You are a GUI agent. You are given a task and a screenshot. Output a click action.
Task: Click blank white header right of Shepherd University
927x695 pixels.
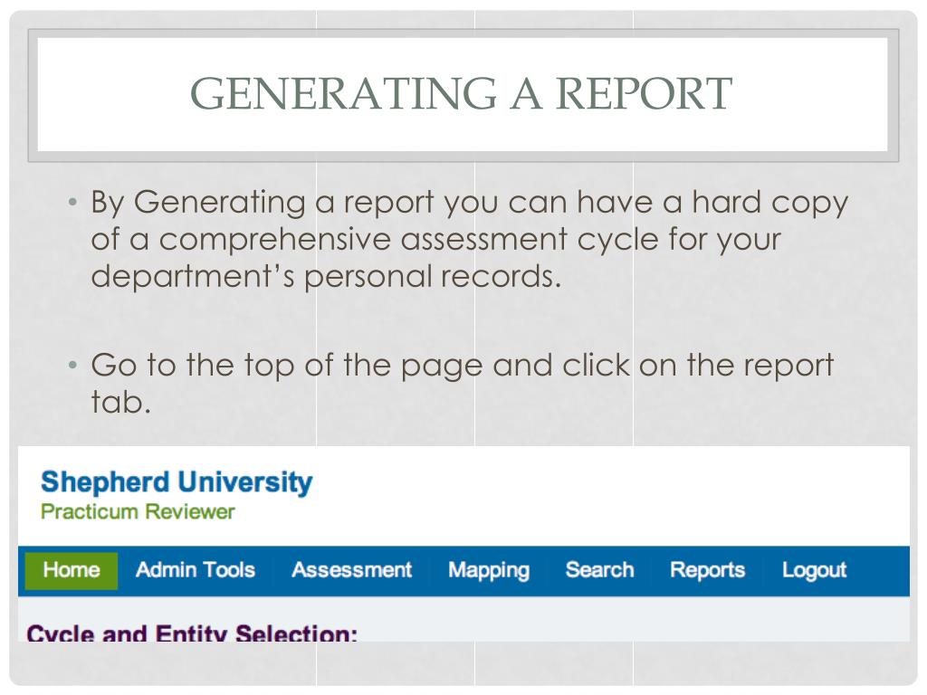tap(609, 495)
